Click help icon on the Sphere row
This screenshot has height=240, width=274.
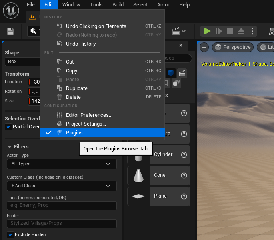coord(184,134)
